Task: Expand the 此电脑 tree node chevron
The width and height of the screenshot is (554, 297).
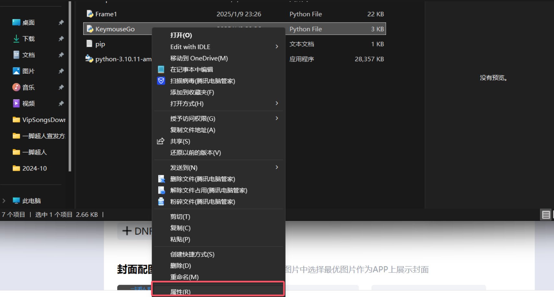Action: tap(4, 200)
